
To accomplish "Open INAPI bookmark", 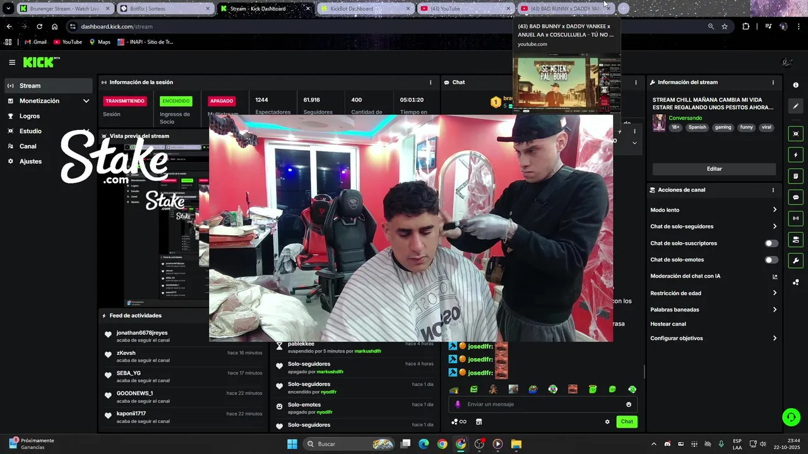I will (145, 42).
